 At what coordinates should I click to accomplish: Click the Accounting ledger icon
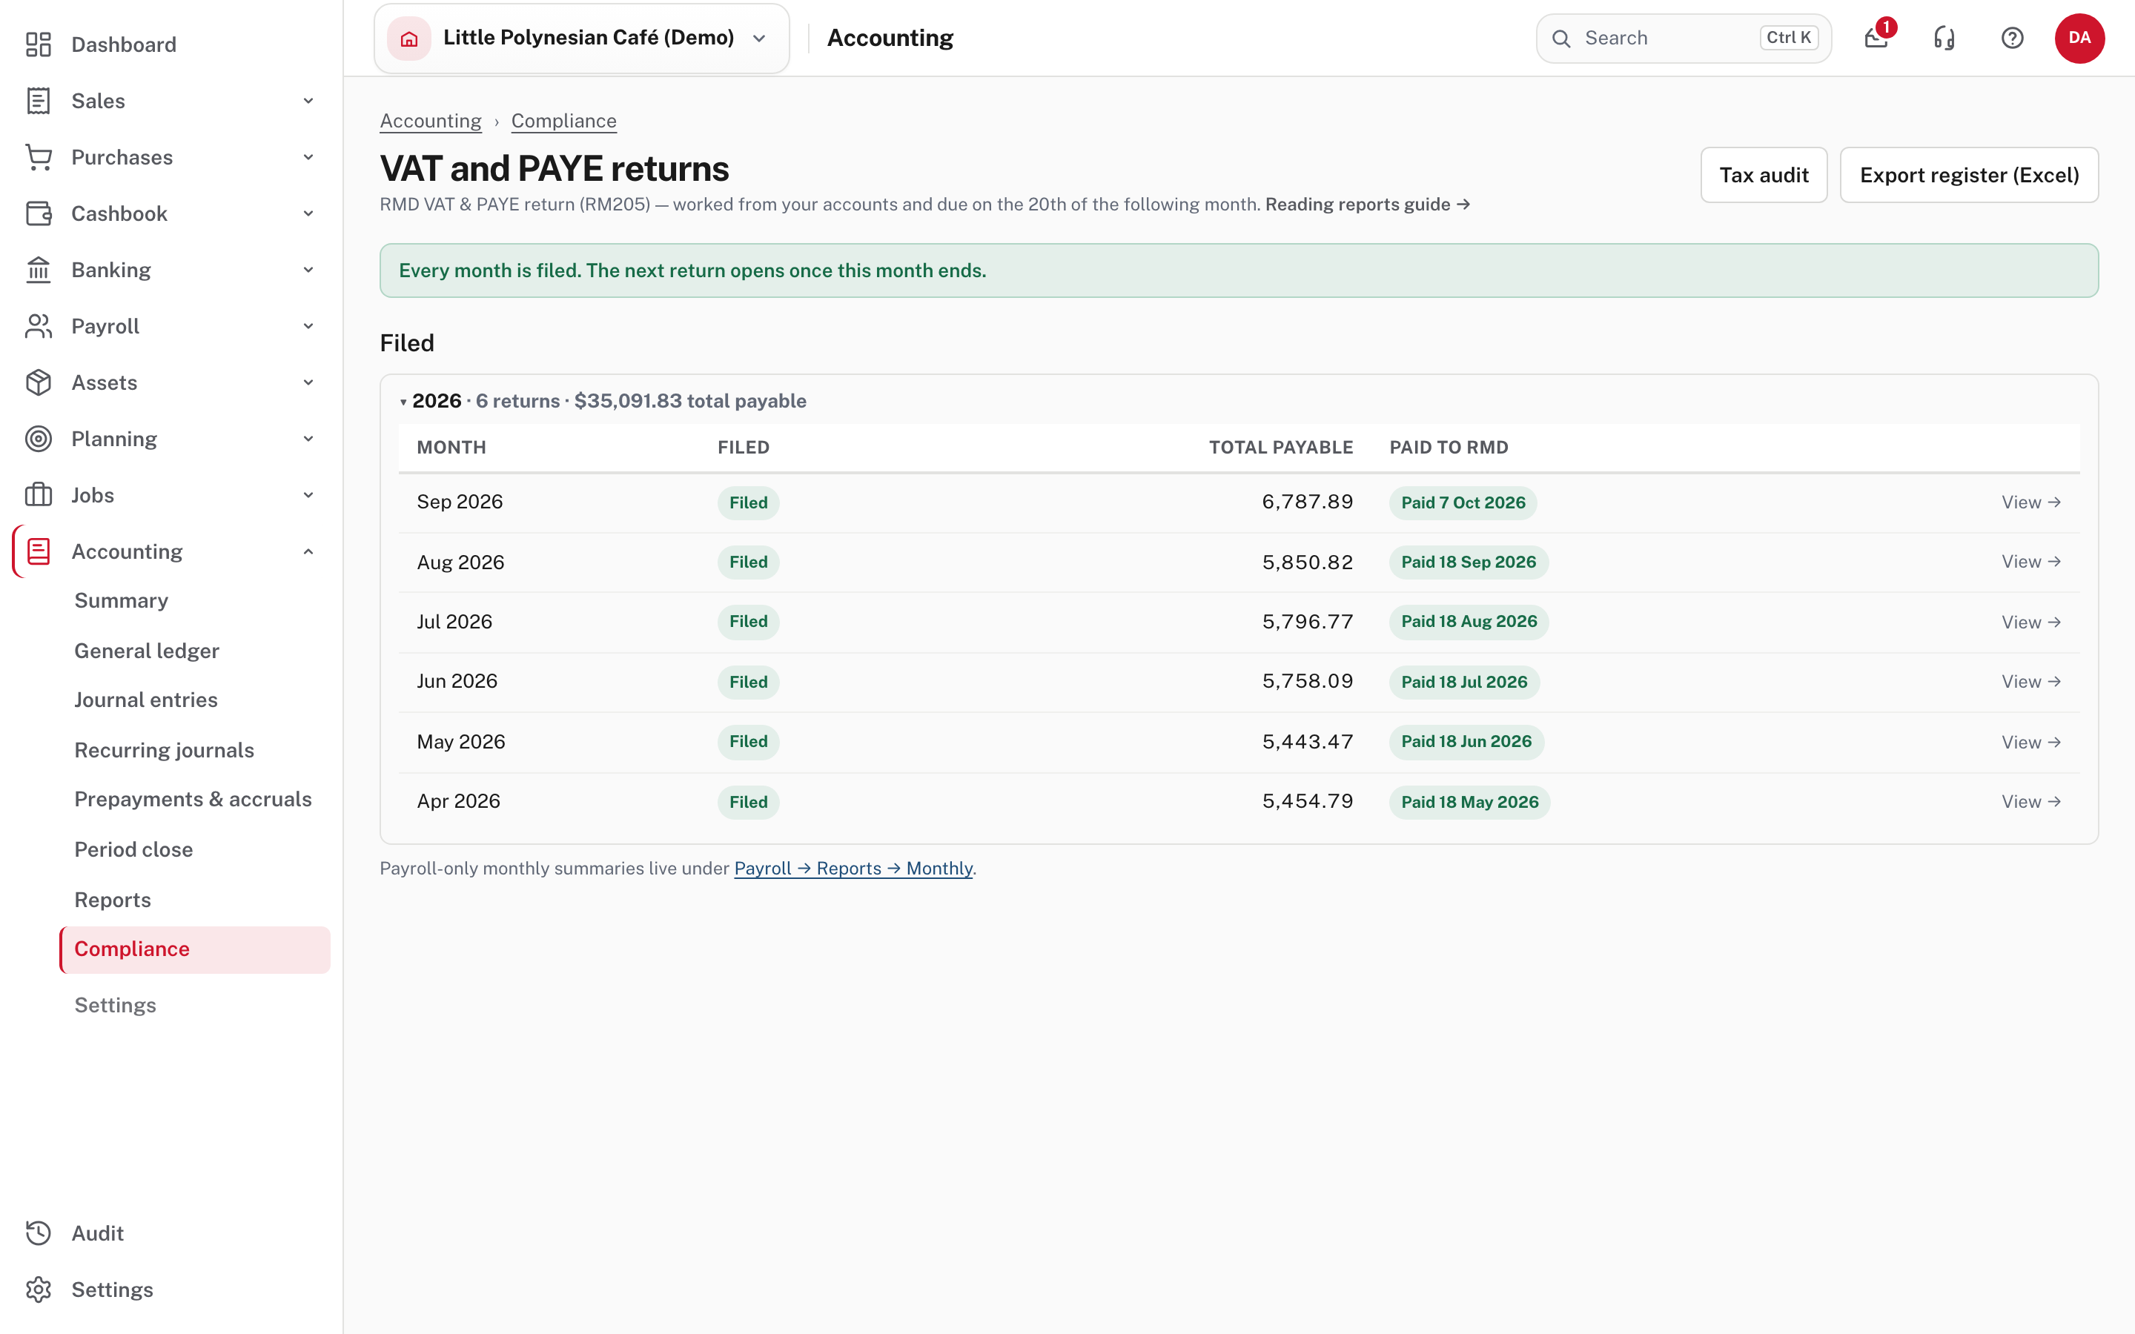pos(38,551)
